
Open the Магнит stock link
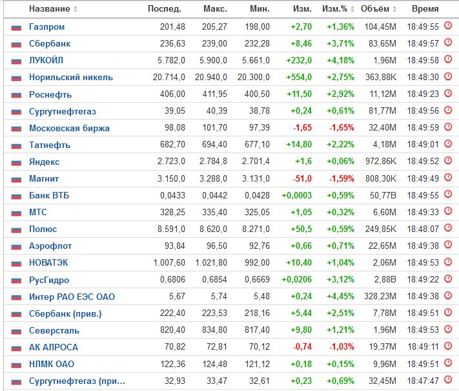44,179
